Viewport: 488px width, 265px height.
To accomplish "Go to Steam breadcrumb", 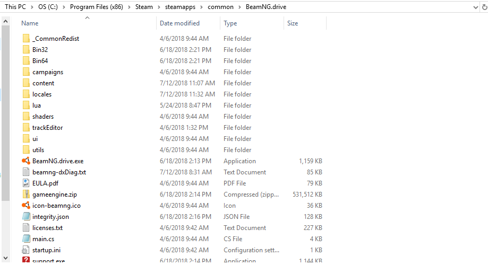I will pyautogui.click(x=144, y=7).
